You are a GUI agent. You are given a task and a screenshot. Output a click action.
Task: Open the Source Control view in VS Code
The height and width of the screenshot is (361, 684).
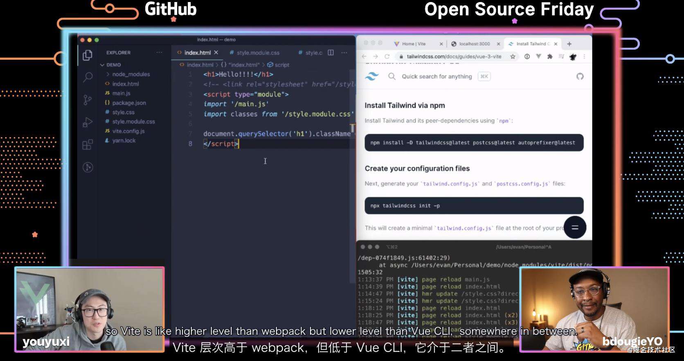(x=88, y=100)
